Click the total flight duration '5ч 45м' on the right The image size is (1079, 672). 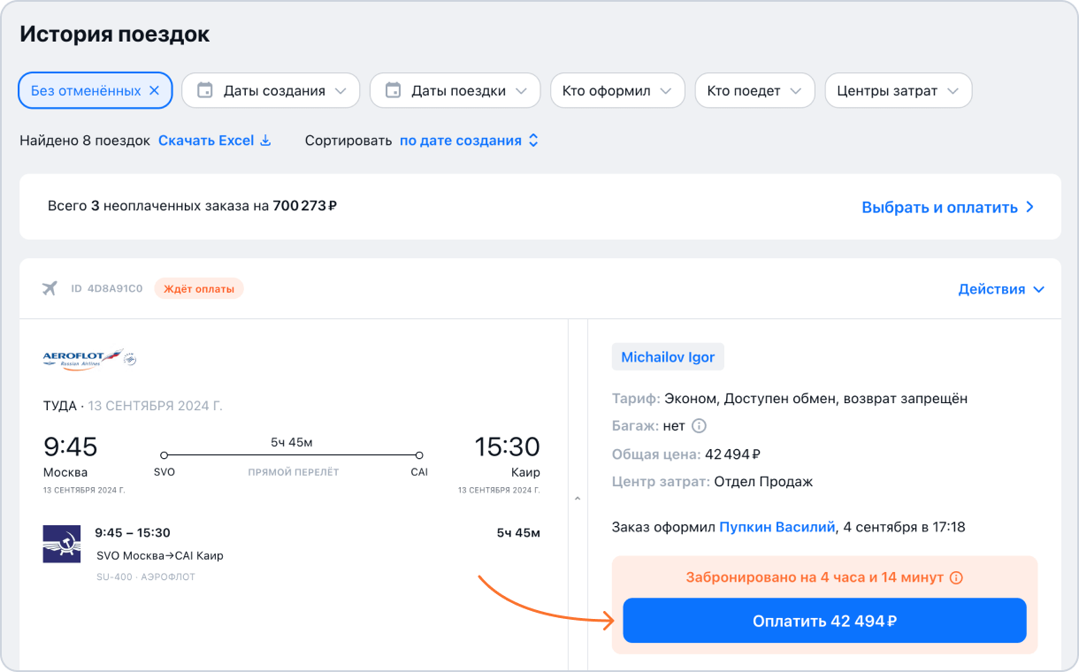point(518,533)
